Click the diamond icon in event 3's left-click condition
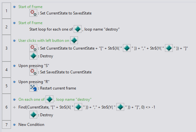Viewport: 196px width, 132px height. (x=74, y=41)
